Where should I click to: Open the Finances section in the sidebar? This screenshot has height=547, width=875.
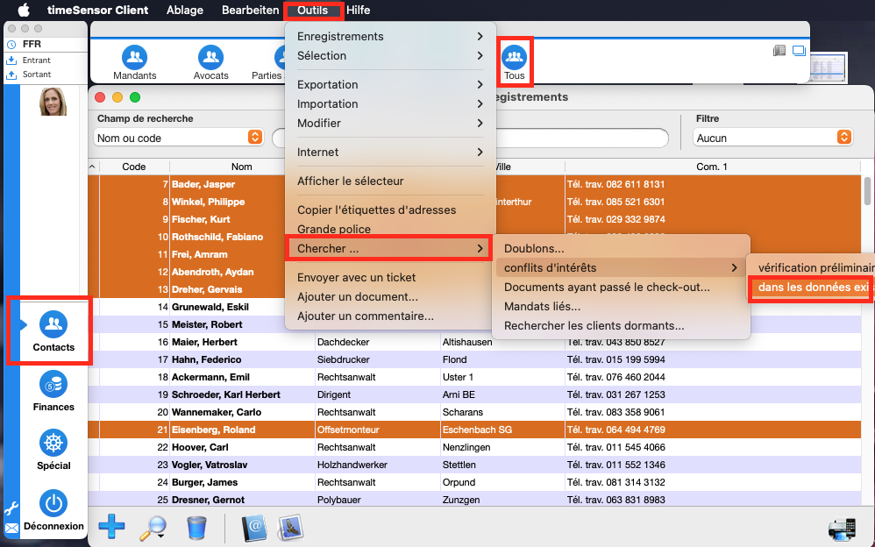tap(53, 391)
